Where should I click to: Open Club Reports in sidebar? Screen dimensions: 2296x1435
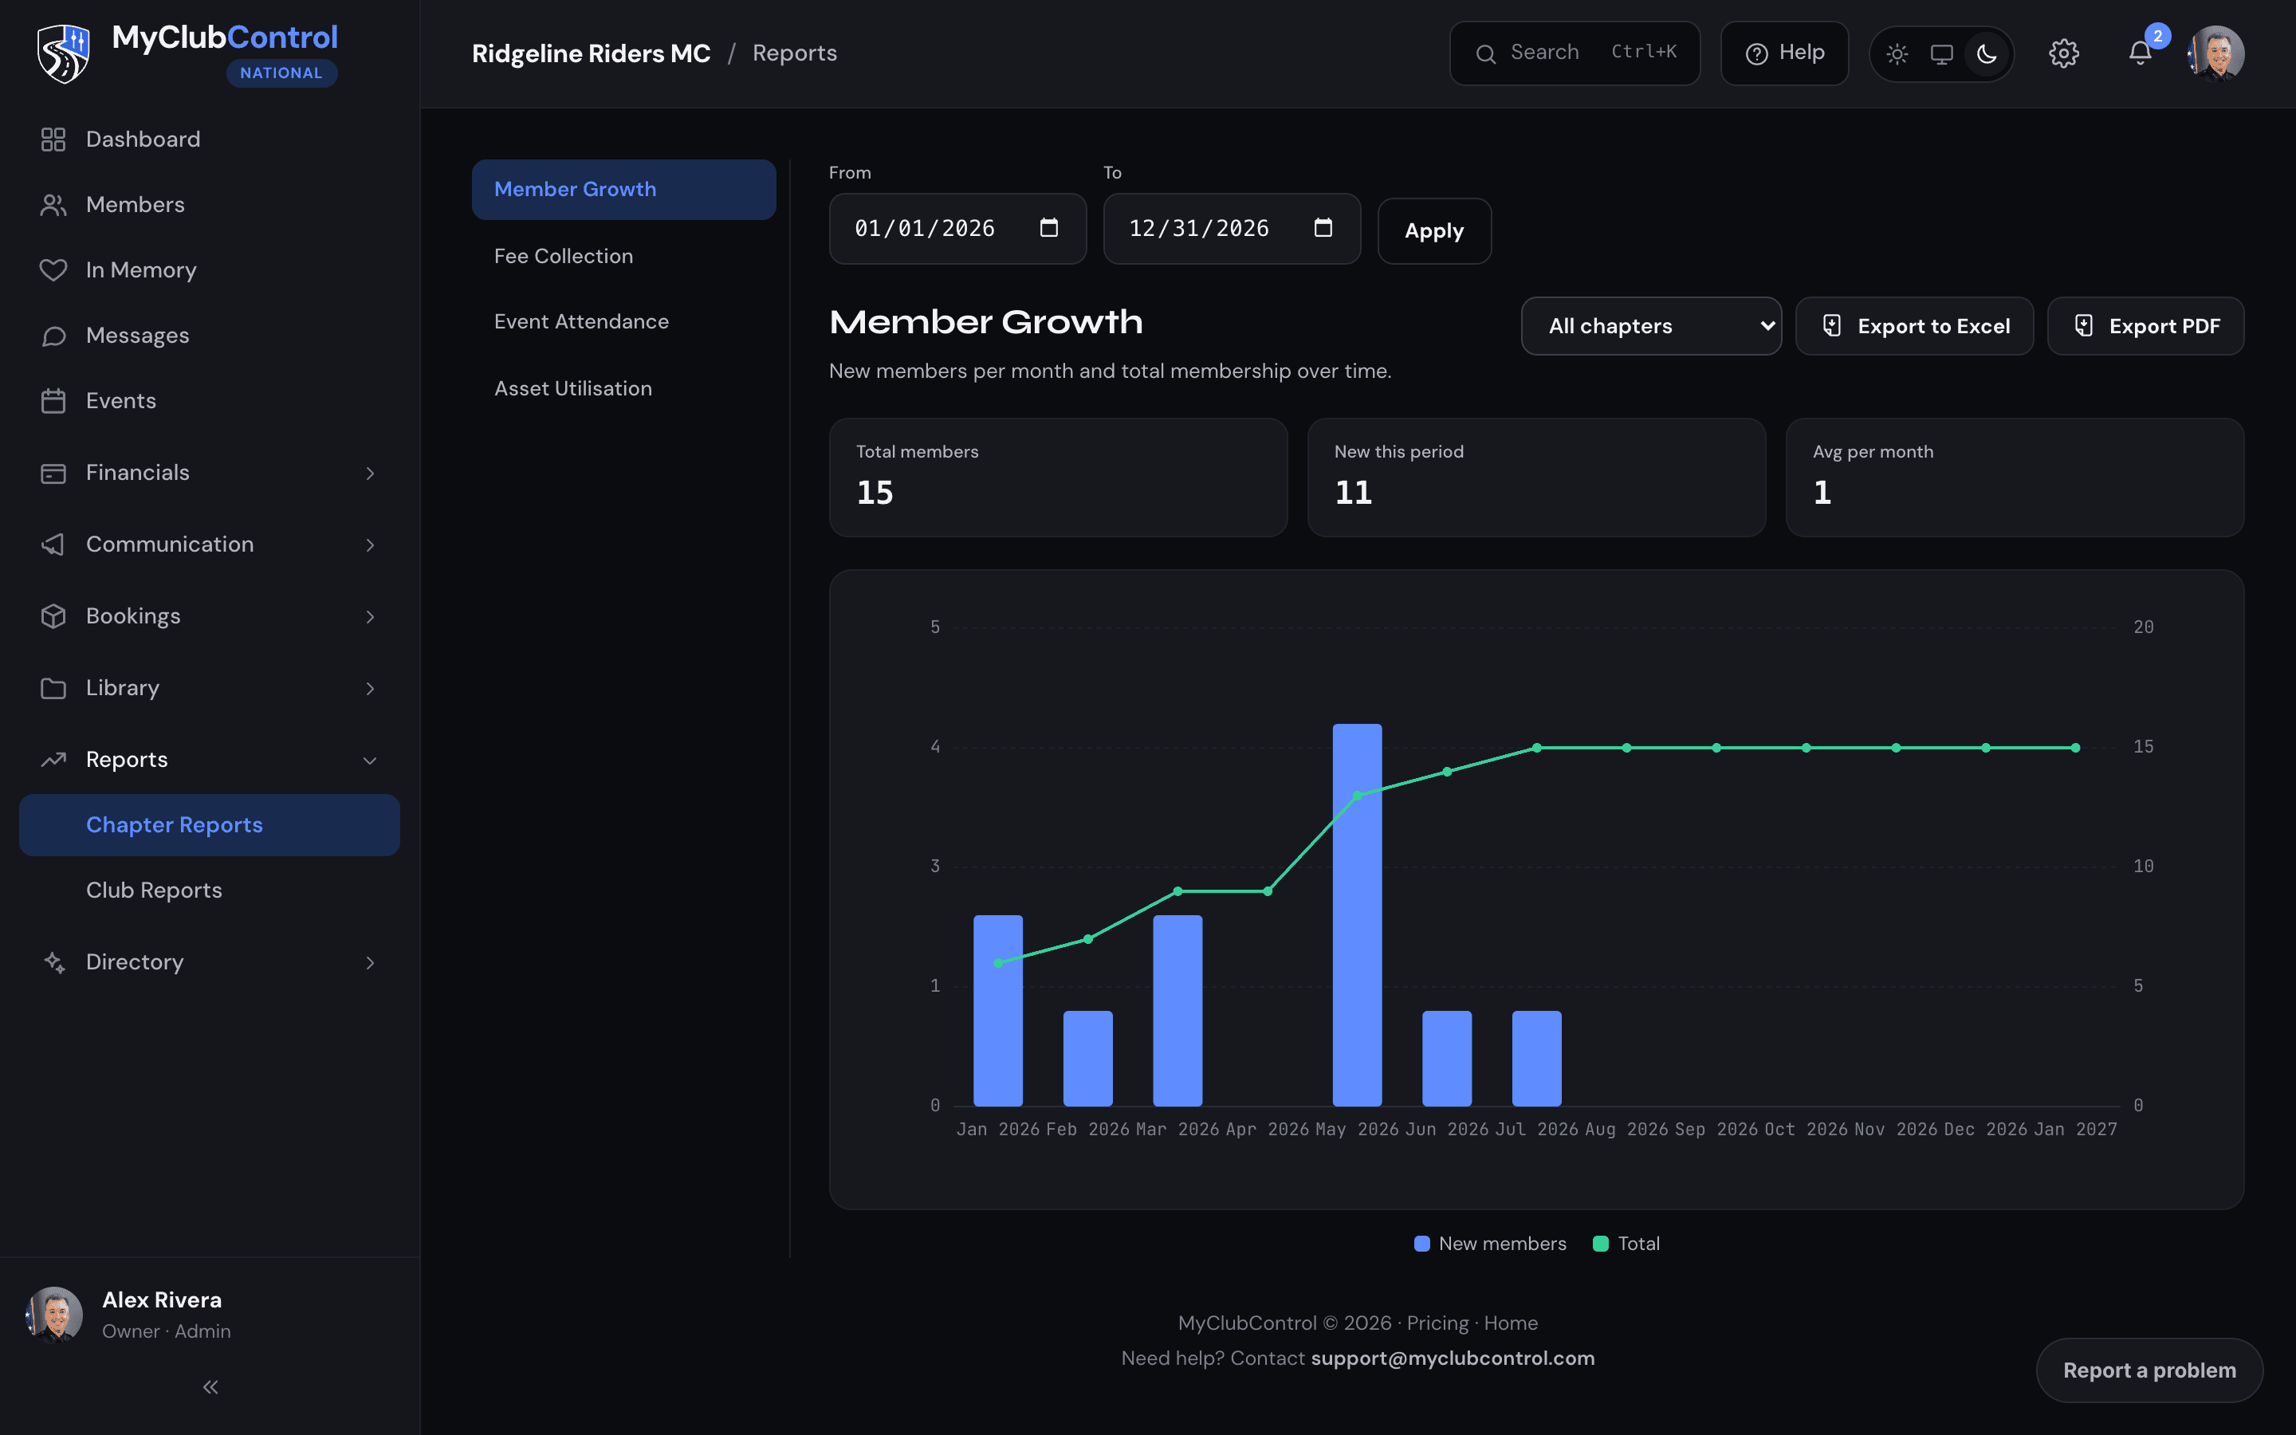click(154, 890)
